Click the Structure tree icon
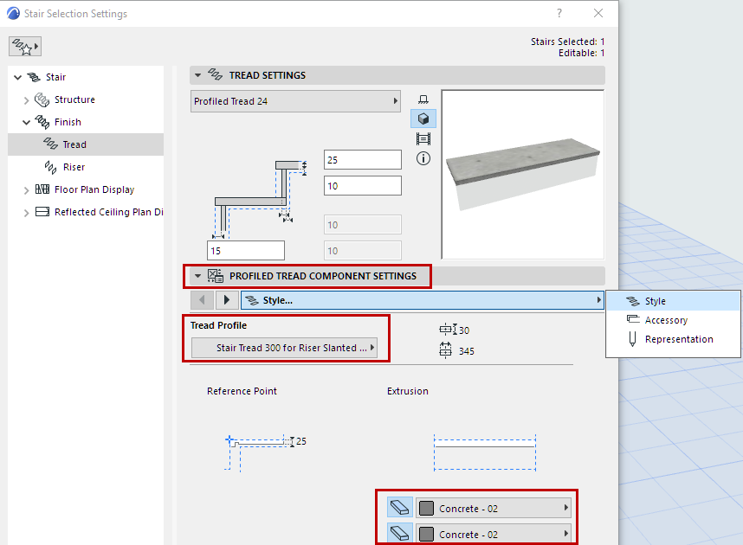 42,99
